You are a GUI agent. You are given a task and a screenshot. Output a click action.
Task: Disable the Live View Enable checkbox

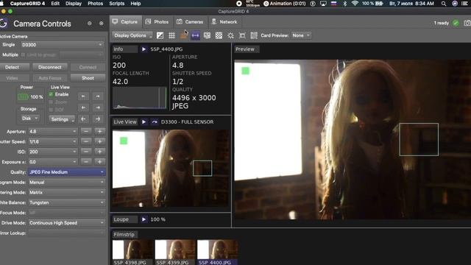(x=51, y=94)
